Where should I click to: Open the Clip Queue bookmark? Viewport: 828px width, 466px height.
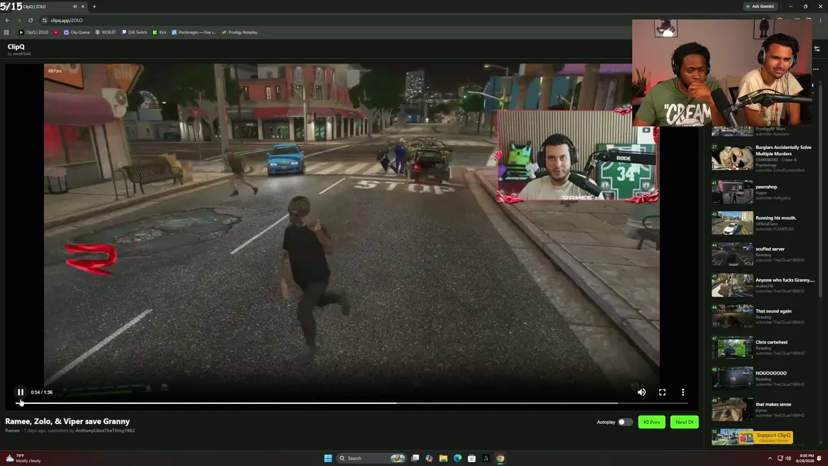tap(77, 32)
